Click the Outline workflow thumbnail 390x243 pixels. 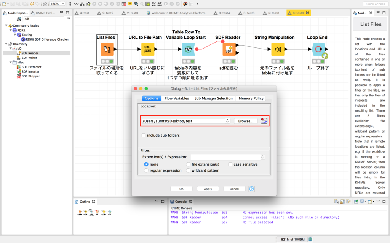pos(94,212)
